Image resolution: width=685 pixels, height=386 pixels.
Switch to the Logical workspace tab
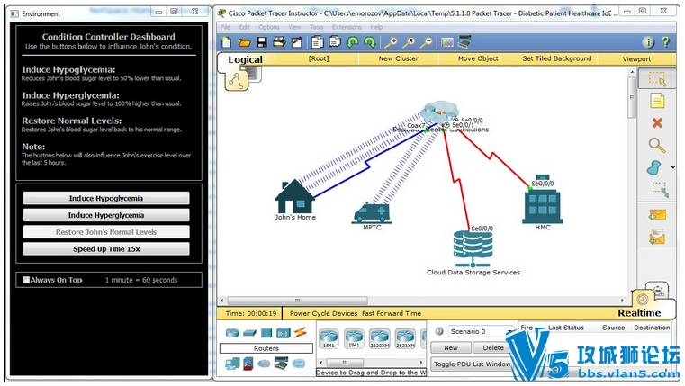(245, 59)
